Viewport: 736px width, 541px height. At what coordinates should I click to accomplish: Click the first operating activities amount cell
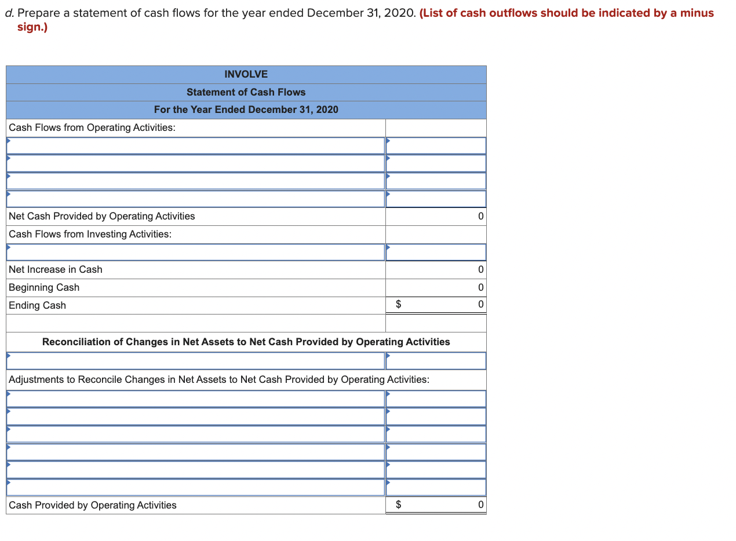[436, 145]
